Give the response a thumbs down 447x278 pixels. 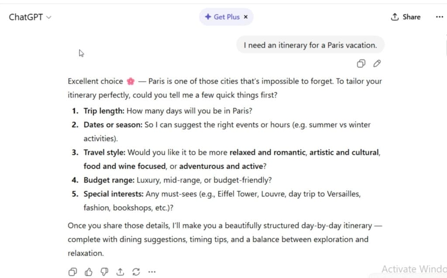click(x=104, y=271)
